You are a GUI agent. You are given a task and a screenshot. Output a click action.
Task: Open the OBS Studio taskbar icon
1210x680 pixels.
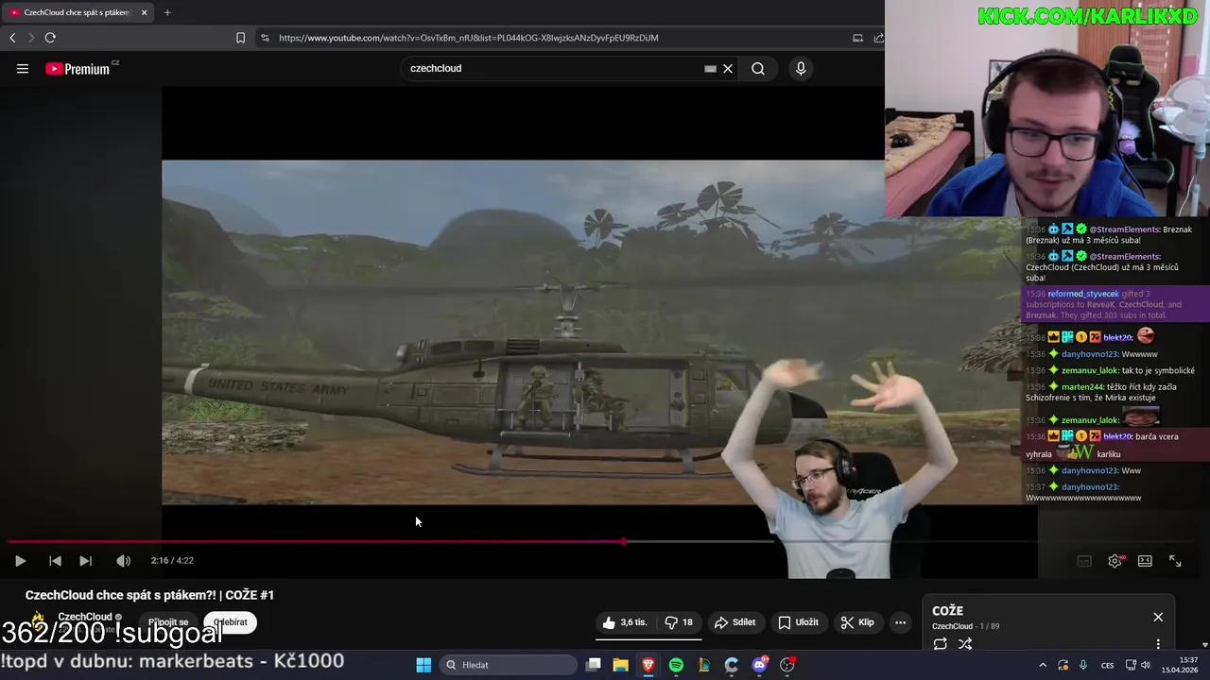pos(786,665)
